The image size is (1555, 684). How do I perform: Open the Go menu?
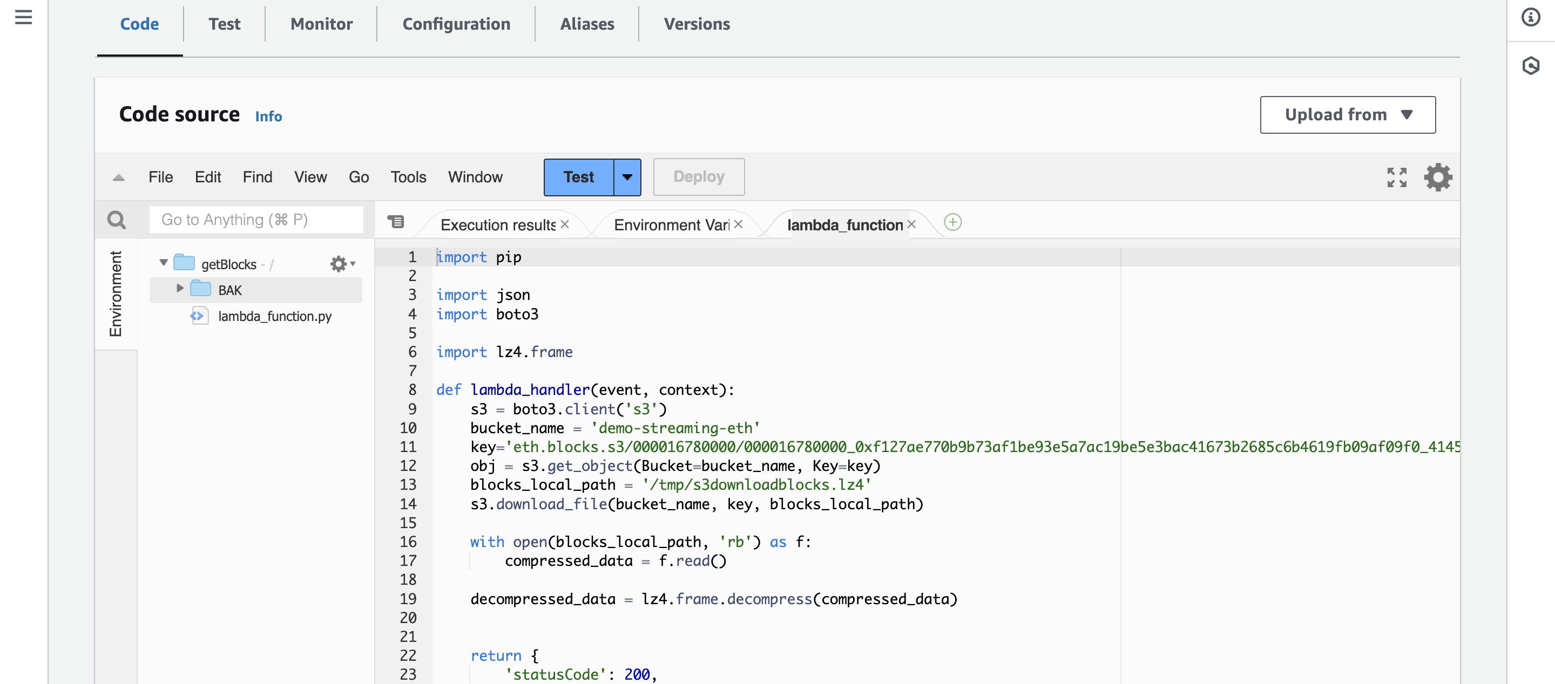(x=359, y=177)
